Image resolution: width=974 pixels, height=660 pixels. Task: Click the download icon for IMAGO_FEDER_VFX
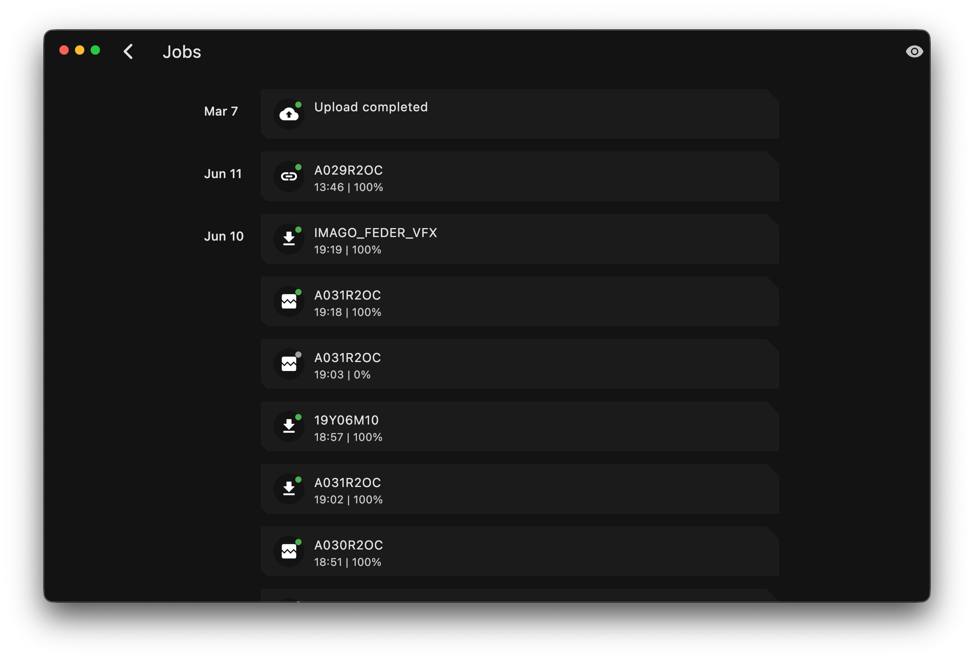click(x=289, y=239)
